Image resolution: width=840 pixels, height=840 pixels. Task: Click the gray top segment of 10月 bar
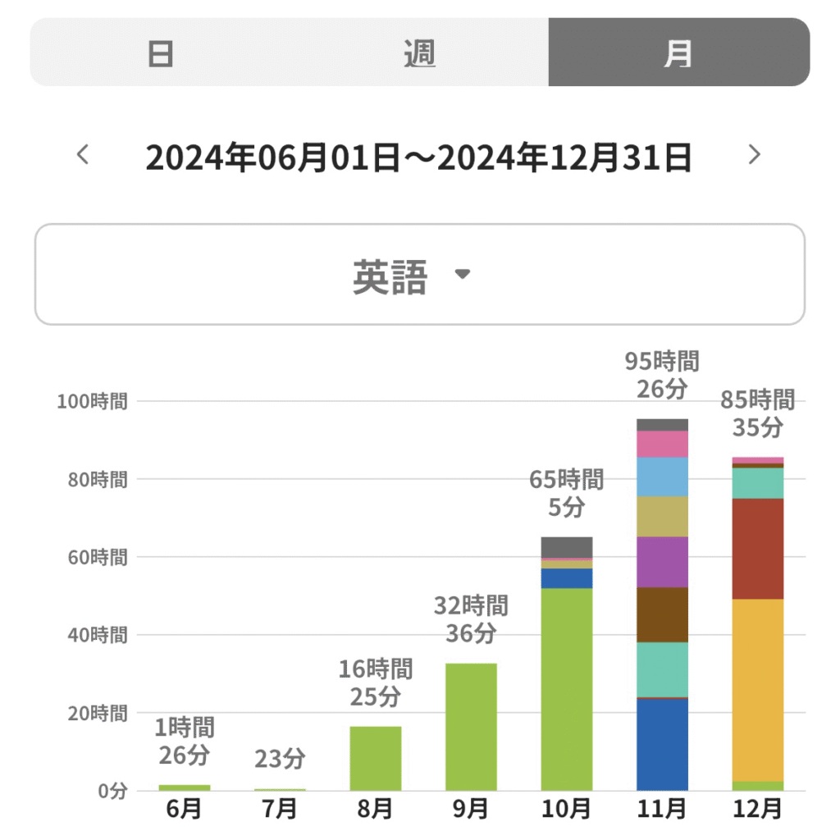pyautogui.click(x=567, y=546)
